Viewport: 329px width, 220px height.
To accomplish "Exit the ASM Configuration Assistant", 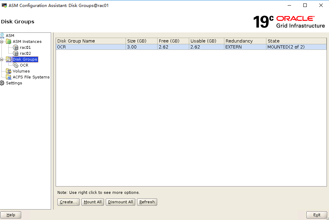I will (x=316, y=215).
